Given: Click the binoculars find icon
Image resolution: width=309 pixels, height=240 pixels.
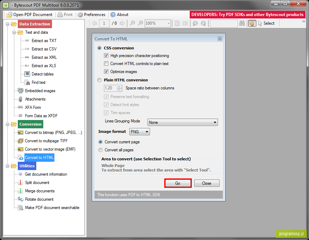Looking at the screenshot, I should pos(242,23).
